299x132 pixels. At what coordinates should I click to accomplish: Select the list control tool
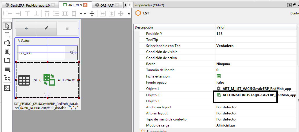click(x=7, y=69)
